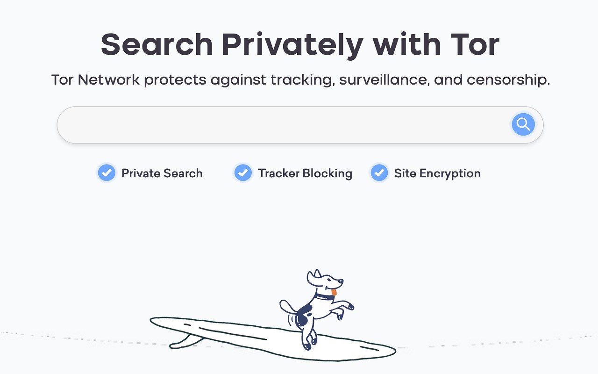Click the Private Search checkmark icon
This screenshot has width=598, height=374.
click(107, 173)
